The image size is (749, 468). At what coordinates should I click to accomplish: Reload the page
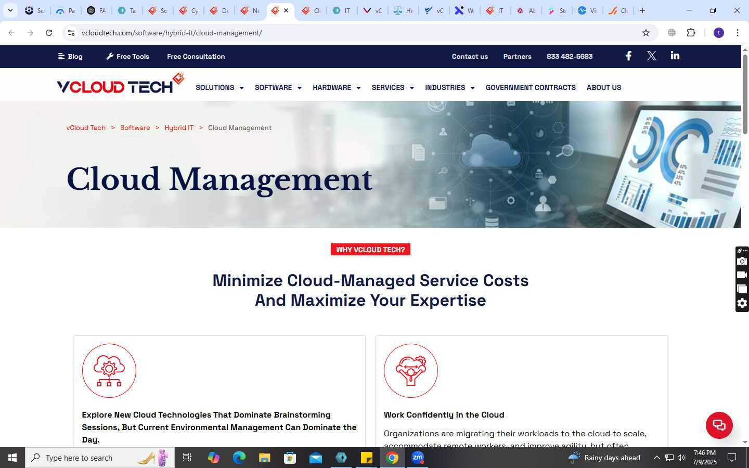[49, 33]
